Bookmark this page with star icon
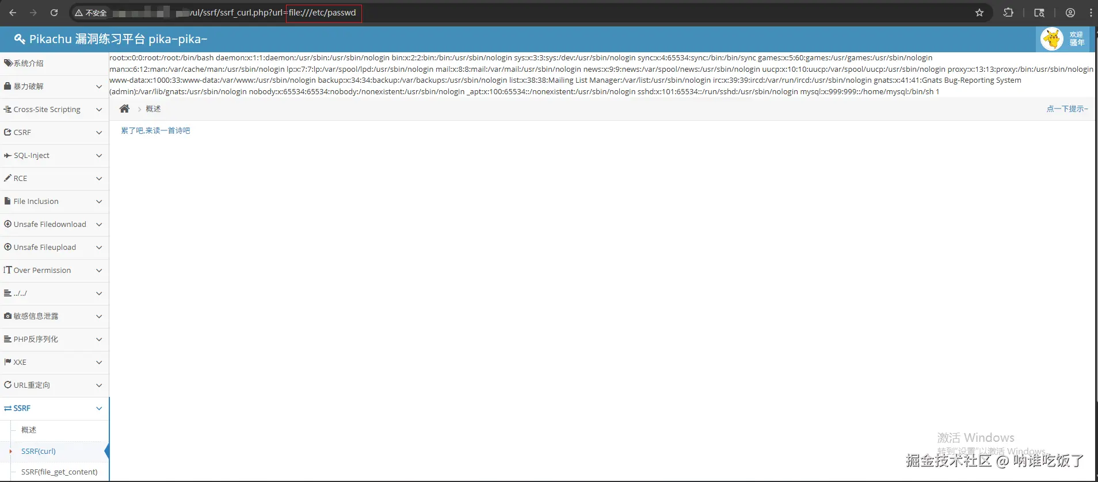Image resolution: width=1098 pixels, height=482 pixels. pos(979,13)
